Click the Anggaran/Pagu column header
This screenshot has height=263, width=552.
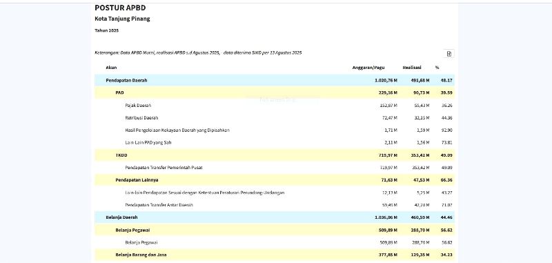coord(368,68)
